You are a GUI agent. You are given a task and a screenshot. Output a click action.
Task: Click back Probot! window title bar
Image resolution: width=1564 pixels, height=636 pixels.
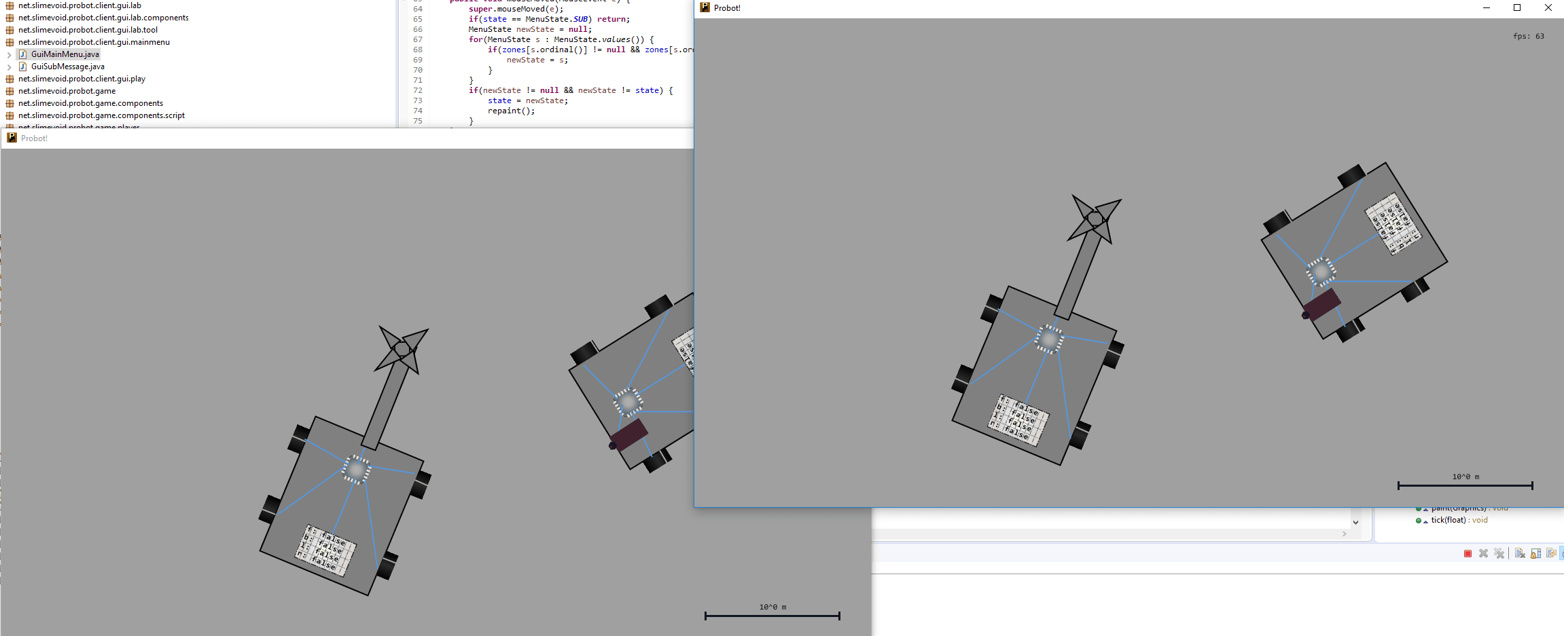pos(346,138)
